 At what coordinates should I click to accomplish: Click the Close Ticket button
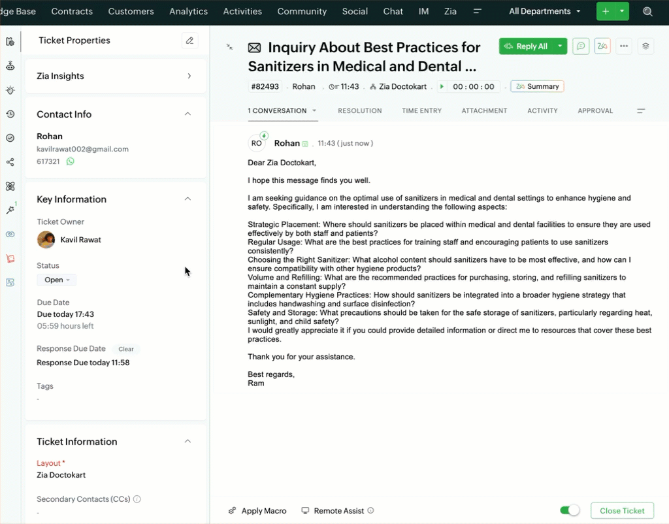click(x=622, y=510)
